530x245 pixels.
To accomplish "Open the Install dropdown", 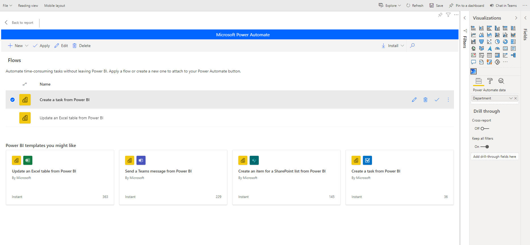I will tap(393, 46).
